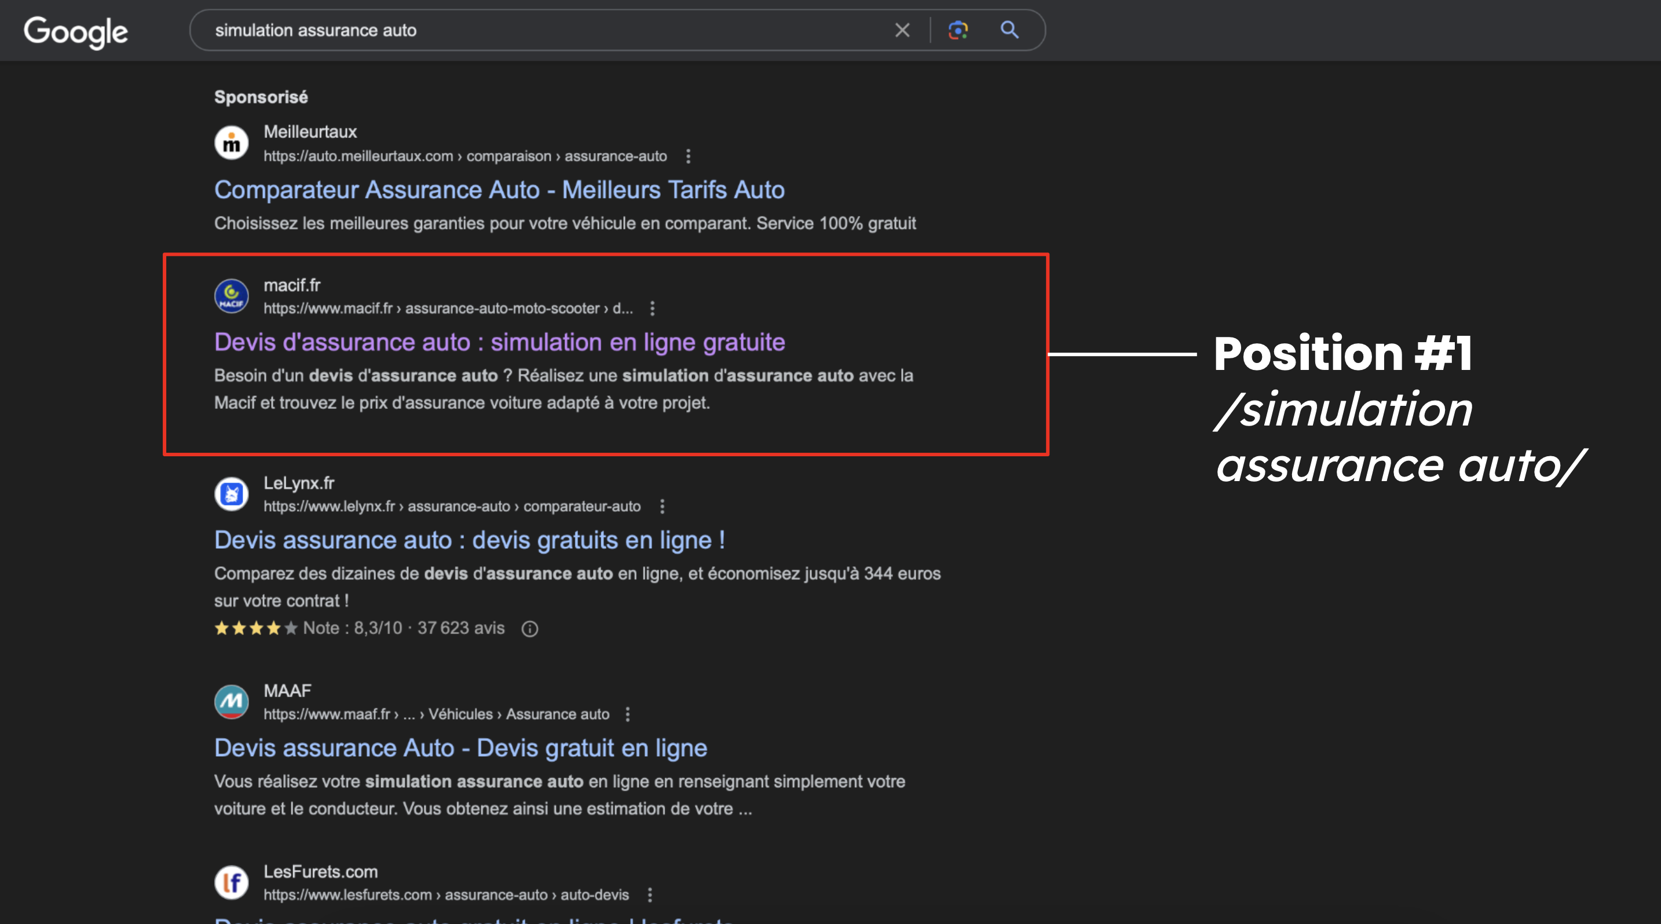Open three-dot menu for LeLynx.fr result
Image resolution: width=1661 pixels, height=924 pixels.
pos(662,507)
